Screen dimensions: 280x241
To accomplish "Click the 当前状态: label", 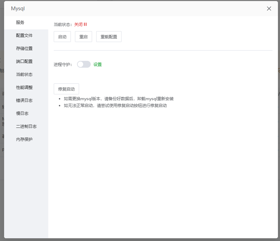I will tap(63, 25).
